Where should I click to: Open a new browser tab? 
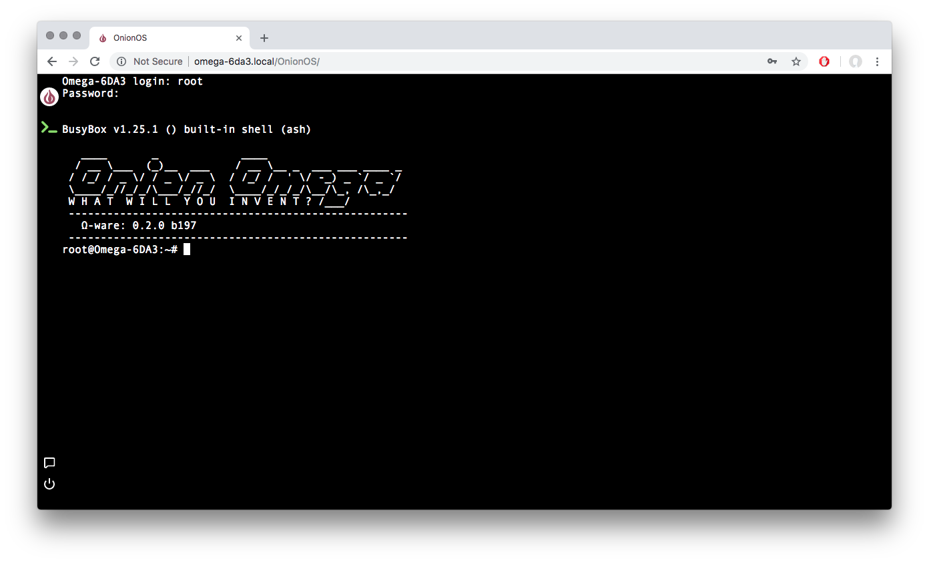click(264, 38)
